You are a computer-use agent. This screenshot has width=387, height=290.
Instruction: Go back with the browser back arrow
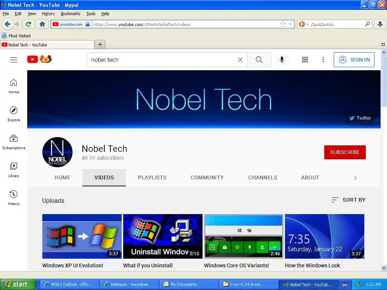coord(7,24)
